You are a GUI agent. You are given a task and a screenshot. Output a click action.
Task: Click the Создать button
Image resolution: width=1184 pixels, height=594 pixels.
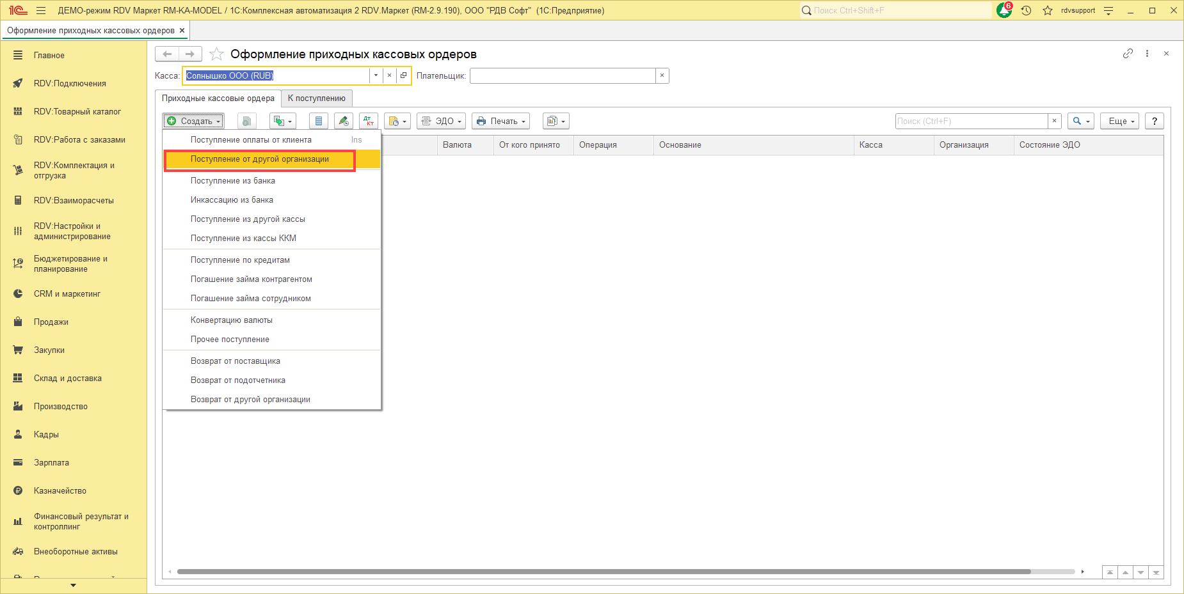pos(193,121)
